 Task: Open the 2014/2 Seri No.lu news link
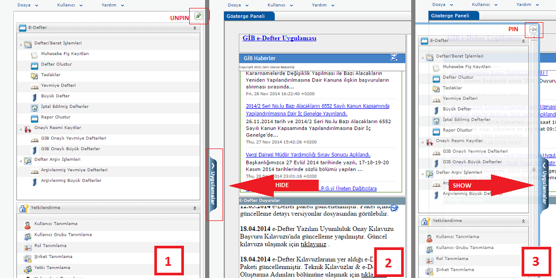318,110
